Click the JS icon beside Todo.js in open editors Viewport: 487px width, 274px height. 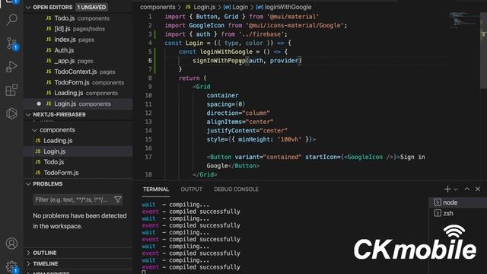pyautogui.click(x=49, y=18)
